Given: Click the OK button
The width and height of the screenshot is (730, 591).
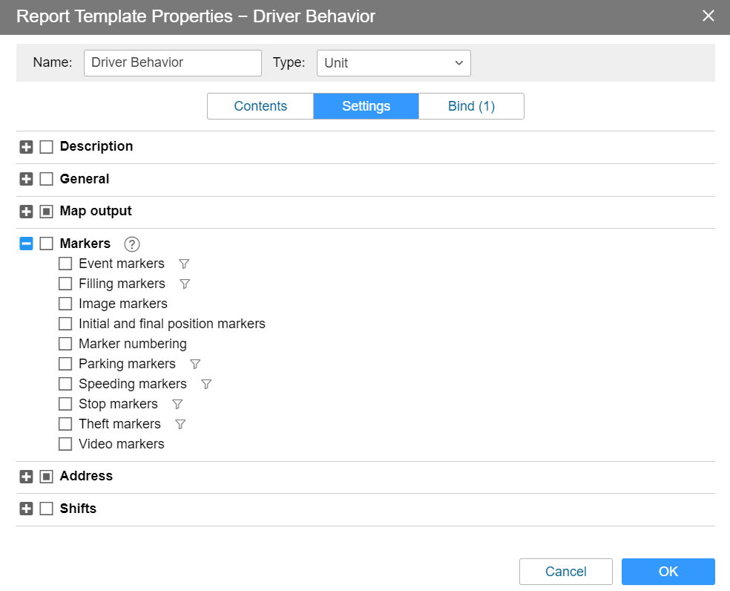Looking at the screenshot, I should (x=668, y=572).
